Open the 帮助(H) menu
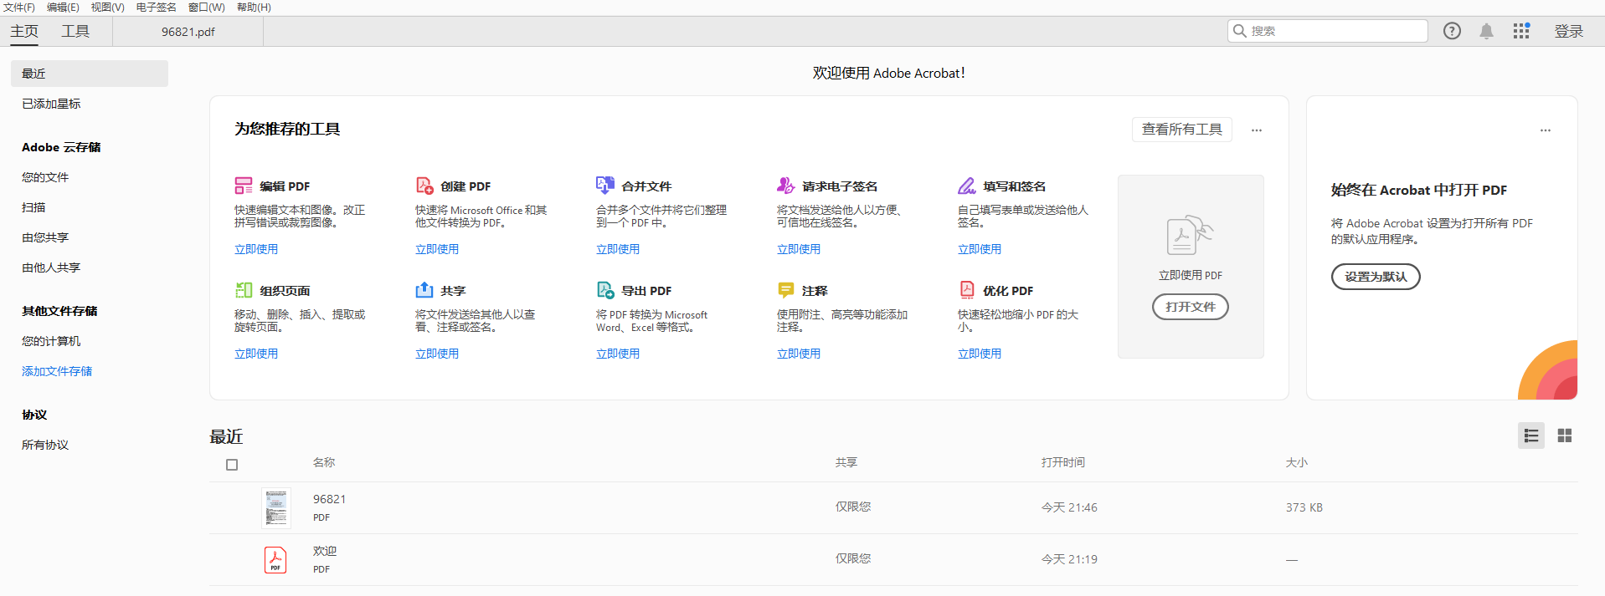 [x=254, y=8]
